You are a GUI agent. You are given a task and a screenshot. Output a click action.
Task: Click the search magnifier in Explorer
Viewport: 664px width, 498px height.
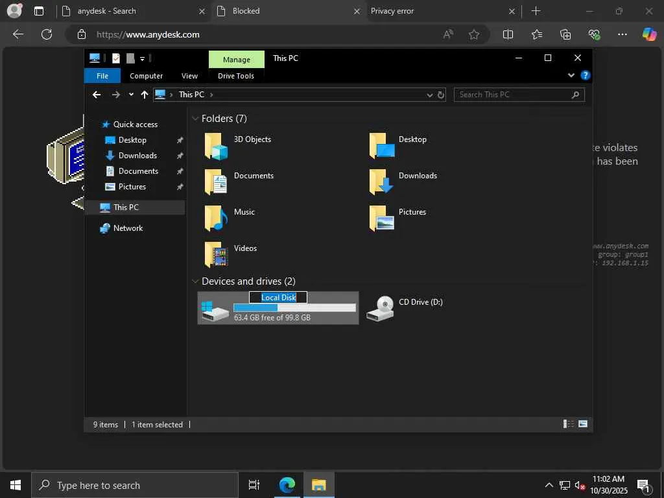[575, 95]
